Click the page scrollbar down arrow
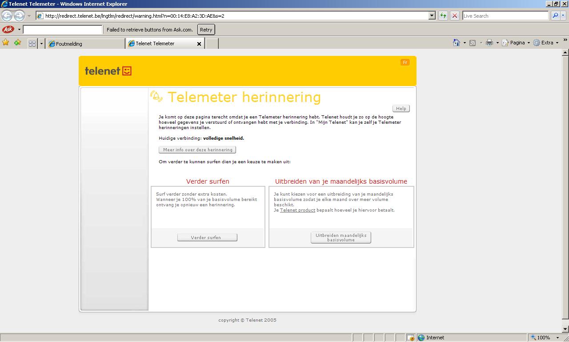Image resolution: width=569 pixels, height=342 pixels. (x=565, y=330)
